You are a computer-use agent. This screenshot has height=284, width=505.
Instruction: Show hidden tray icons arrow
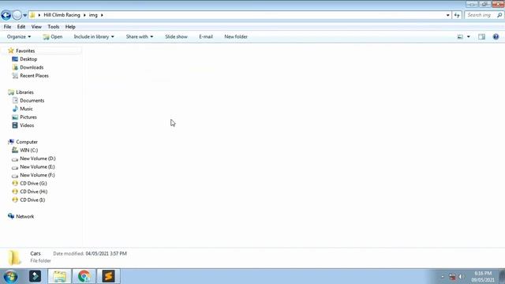[442, 277]
